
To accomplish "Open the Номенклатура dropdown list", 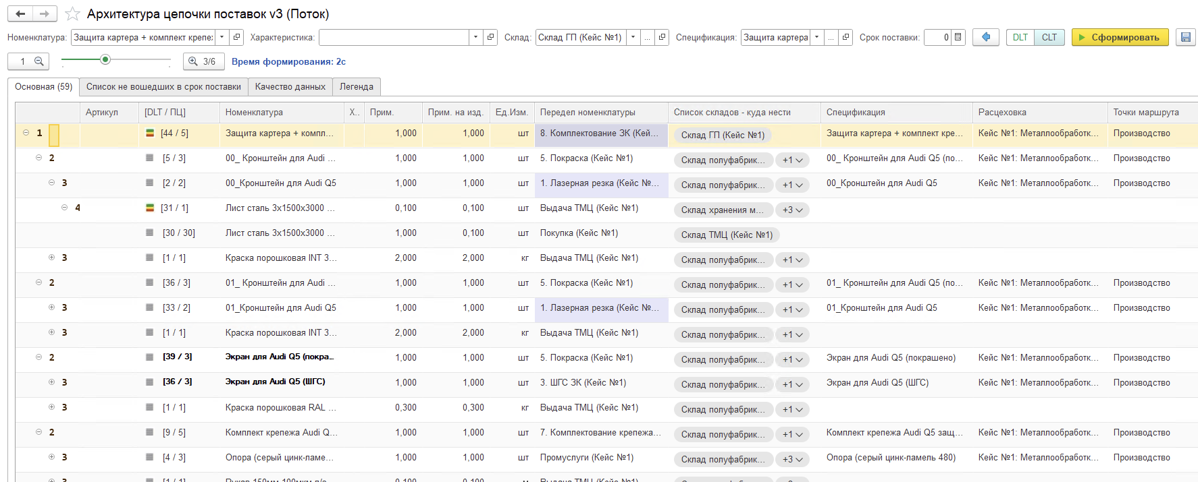I will point(222,37).
